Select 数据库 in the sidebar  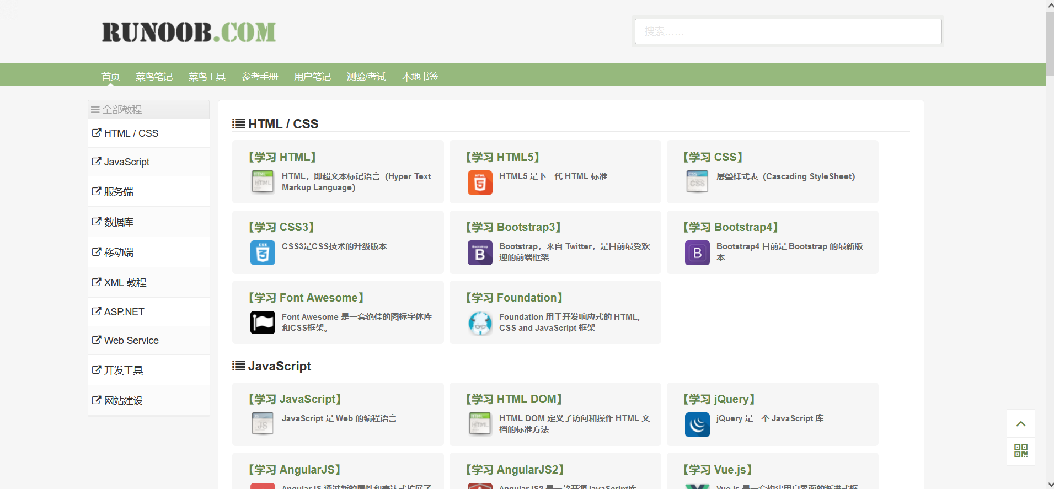(x=148, y=222)
